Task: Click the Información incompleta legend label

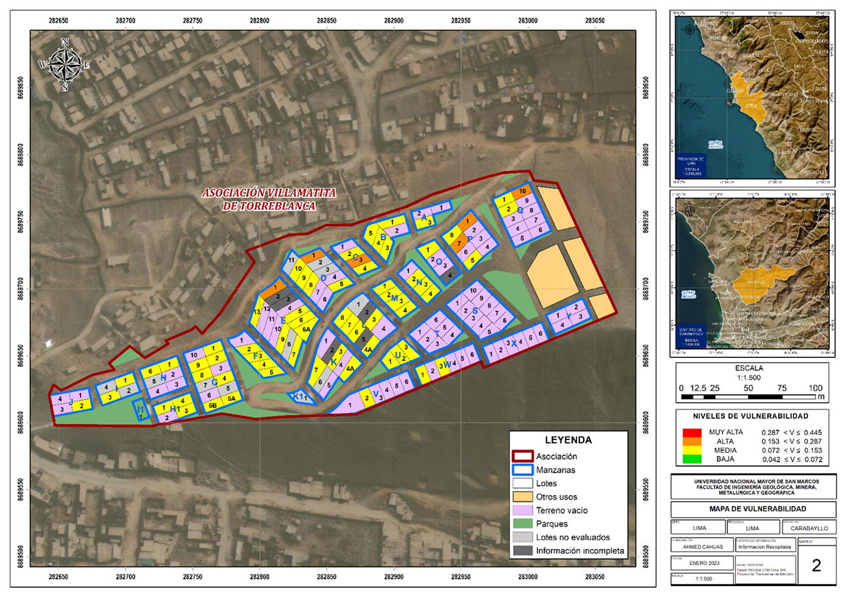Action: [x=580, y=550]
